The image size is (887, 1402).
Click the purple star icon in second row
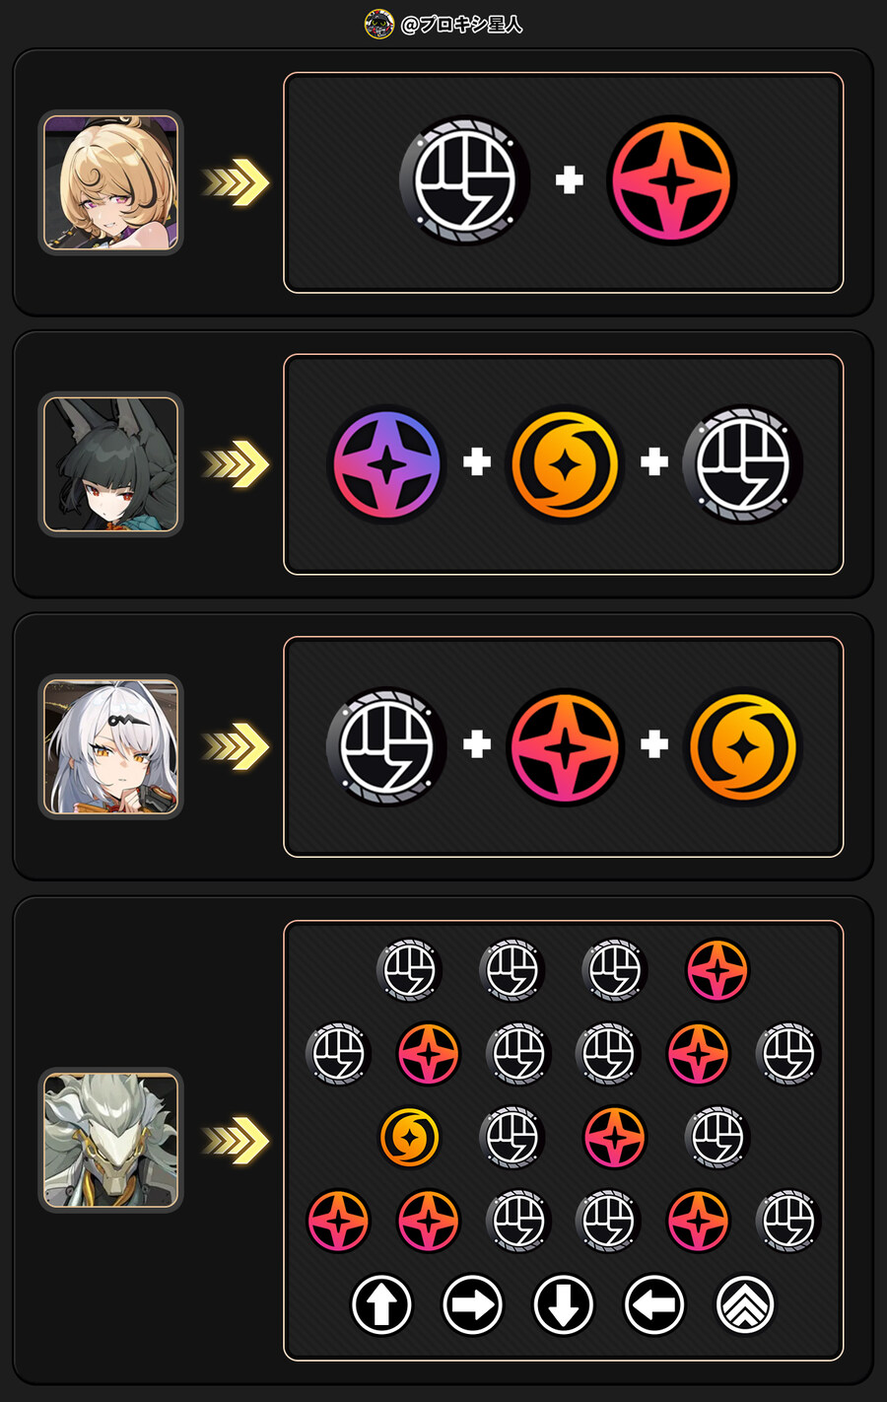tap(386, 463)
